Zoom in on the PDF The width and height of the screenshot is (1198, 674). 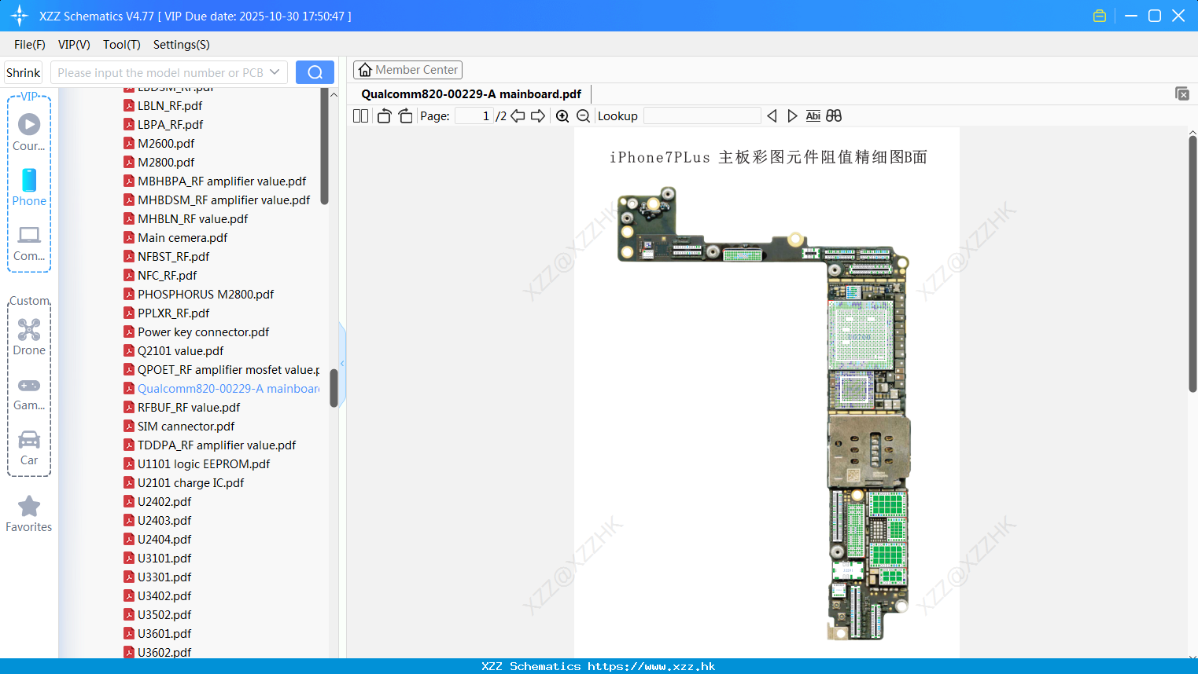(562, 116)
